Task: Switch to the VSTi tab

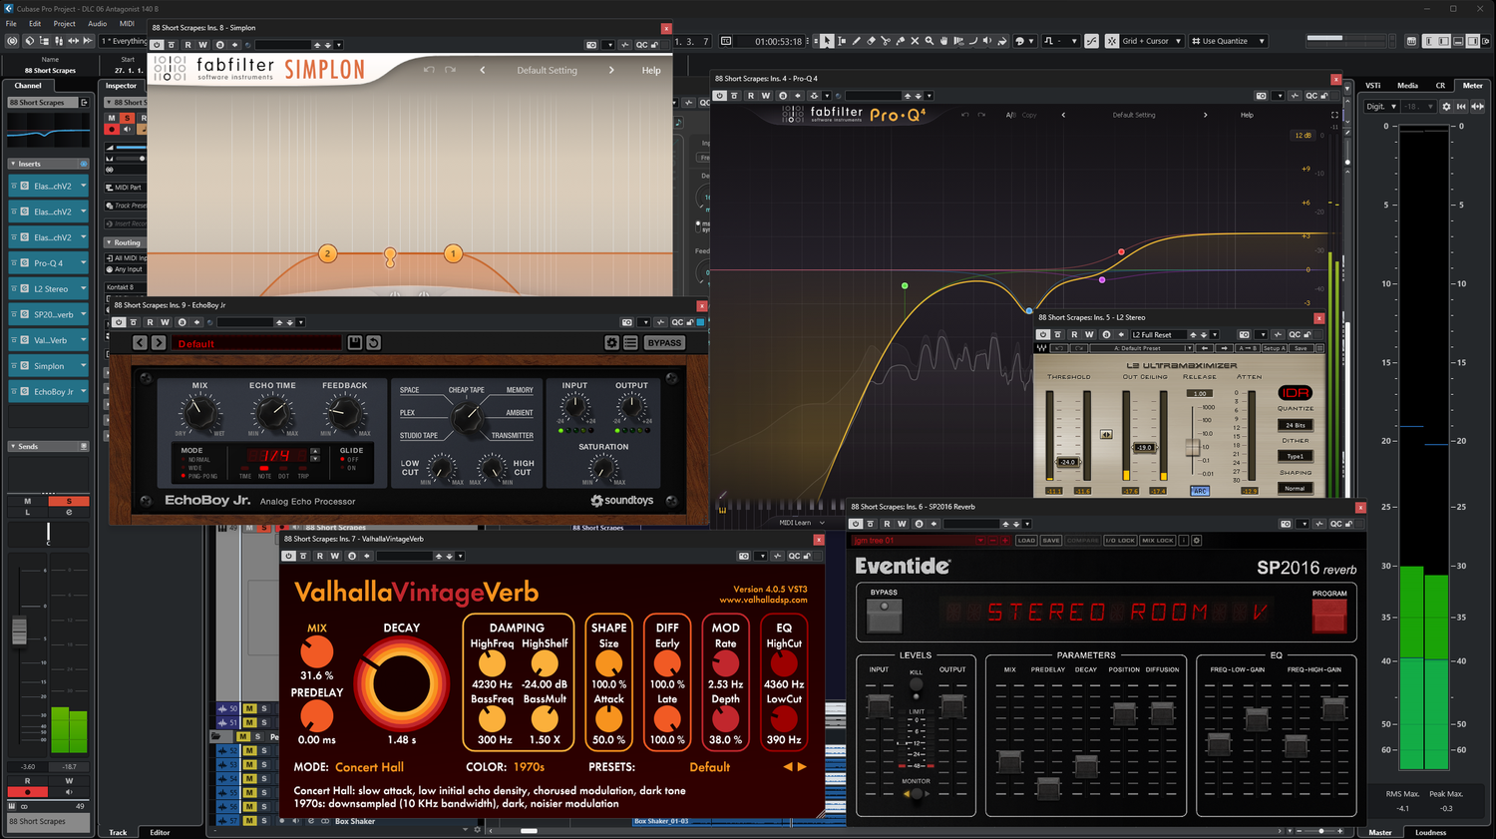Action: coord(1372,86)
